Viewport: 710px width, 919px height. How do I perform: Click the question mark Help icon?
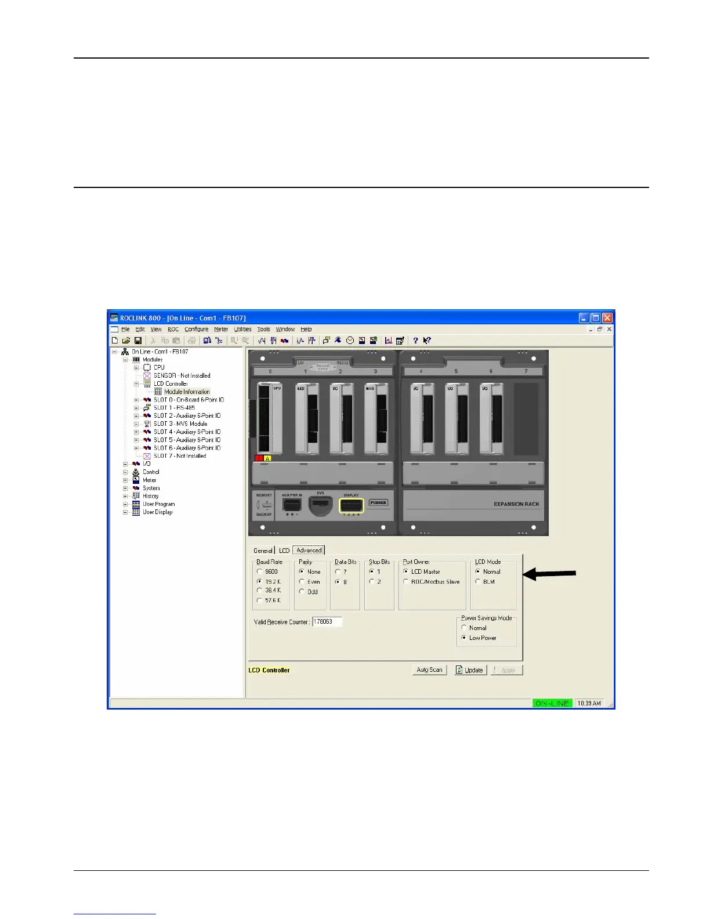(x=415, y=341)
